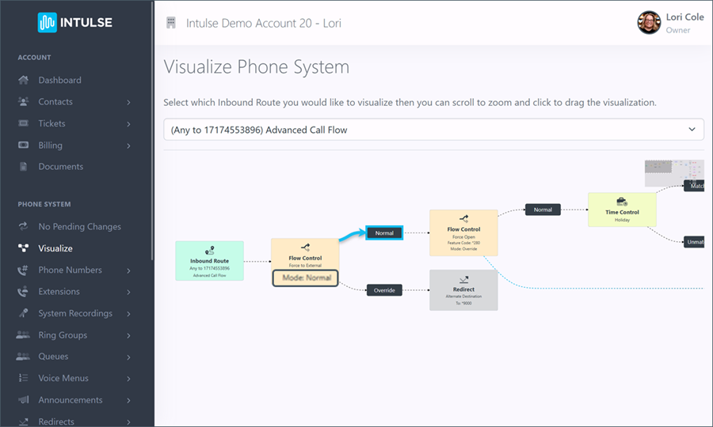Click the Documents file icon
The width and height of the screenshot is (713, 427).
(x=23, y=167)
